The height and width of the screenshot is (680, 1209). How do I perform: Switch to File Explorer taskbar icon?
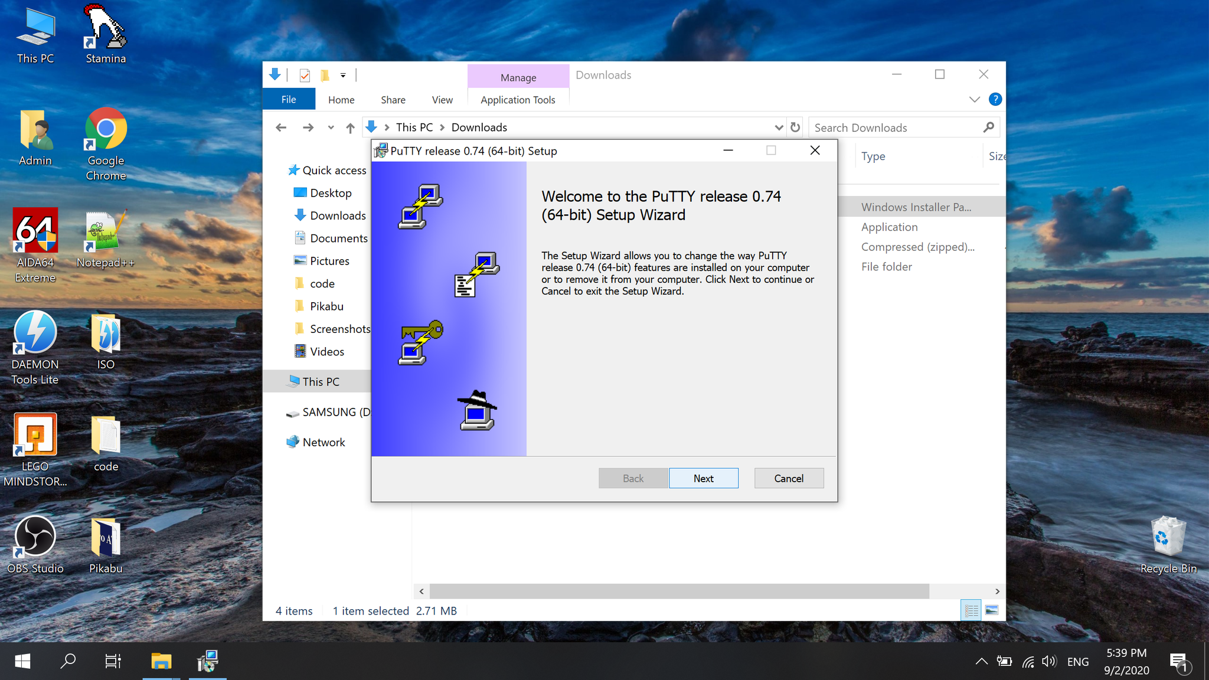pos(161,661)
